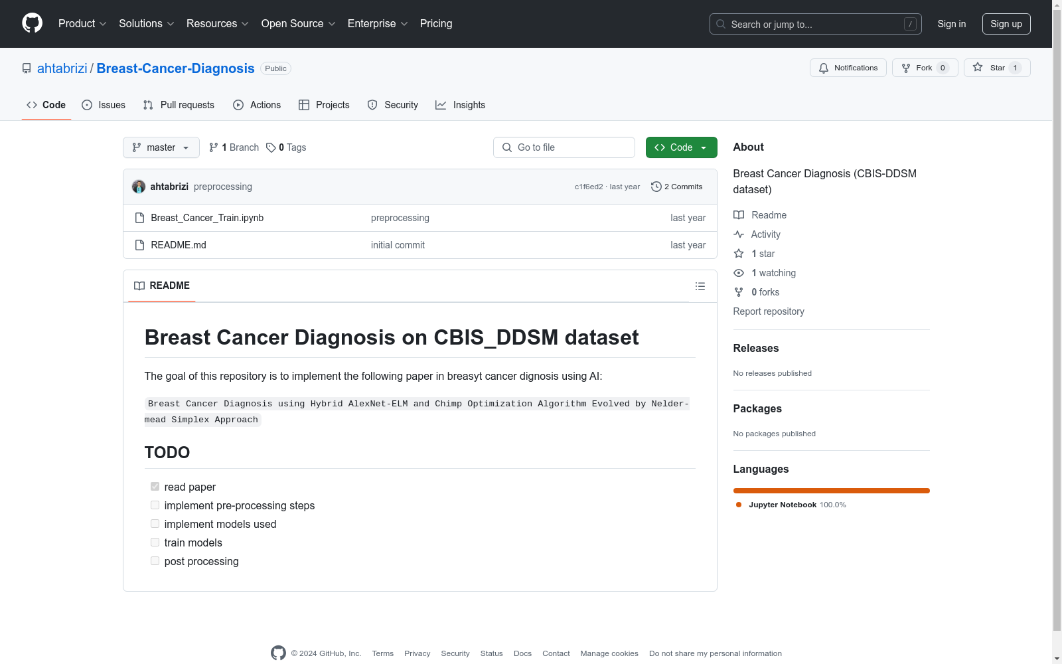
Task: Click the orange Jupyter Notebook language dot
Action: click(x=739, y=505)
